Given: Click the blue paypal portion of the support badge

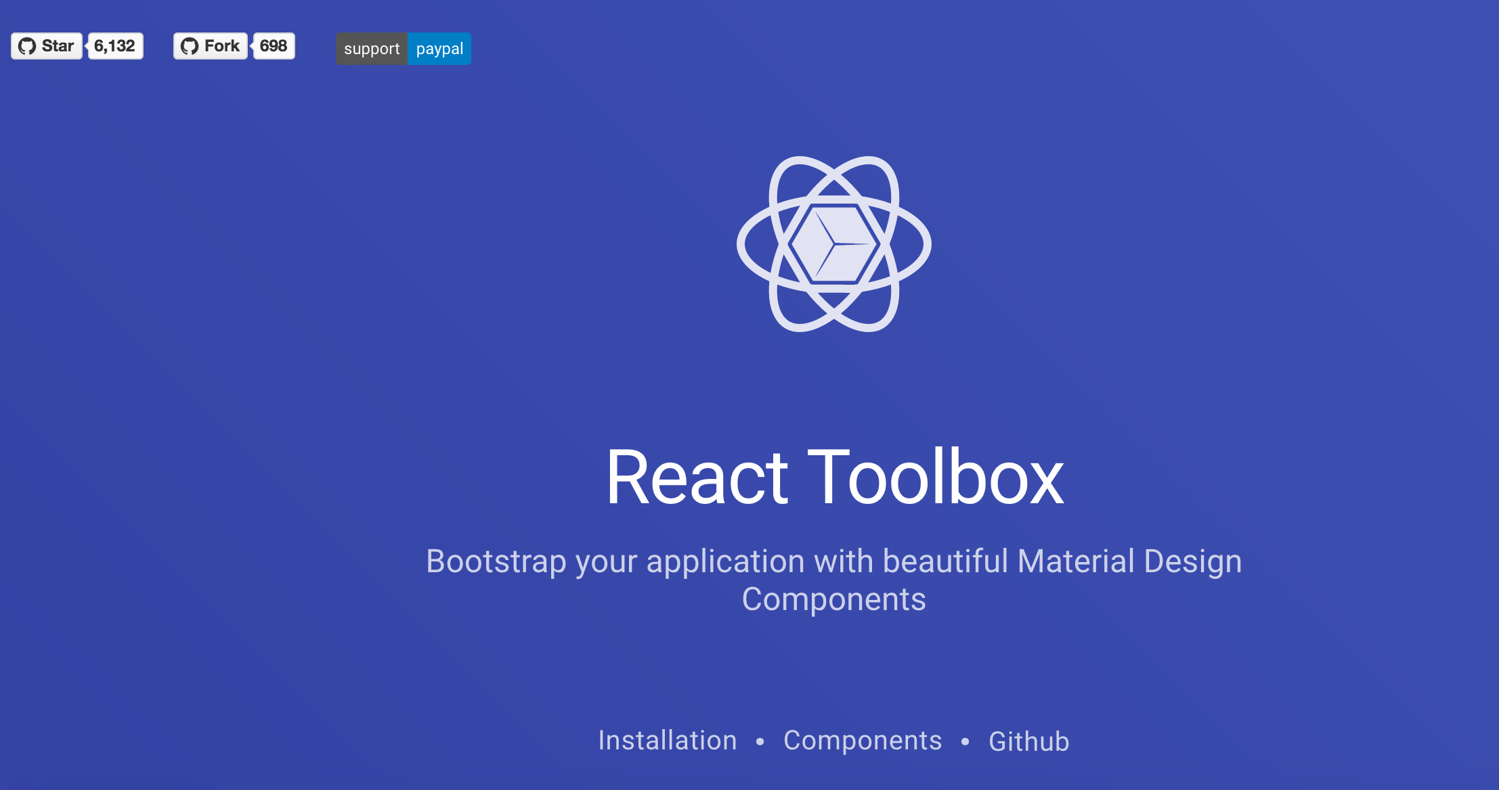Looking at the screenshot, I should (439, 48).
